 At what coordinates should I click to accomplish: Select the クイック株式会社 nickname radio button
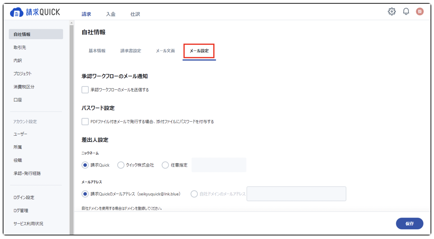(121, 165)
